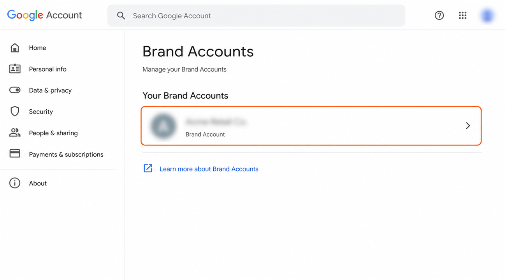Open the Help question mark icon
The image size is (506, 280).
coord(439,16)
